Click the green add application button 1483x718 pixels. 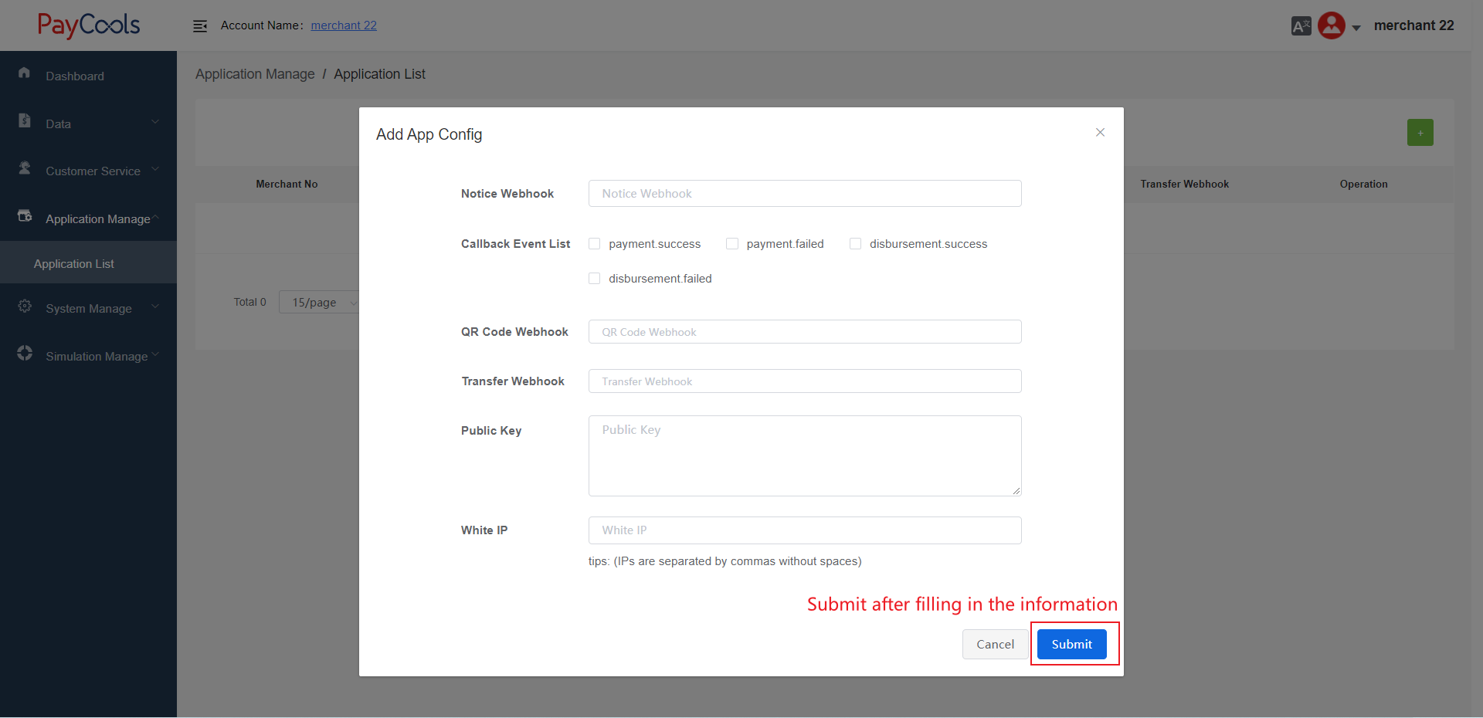1420,133
